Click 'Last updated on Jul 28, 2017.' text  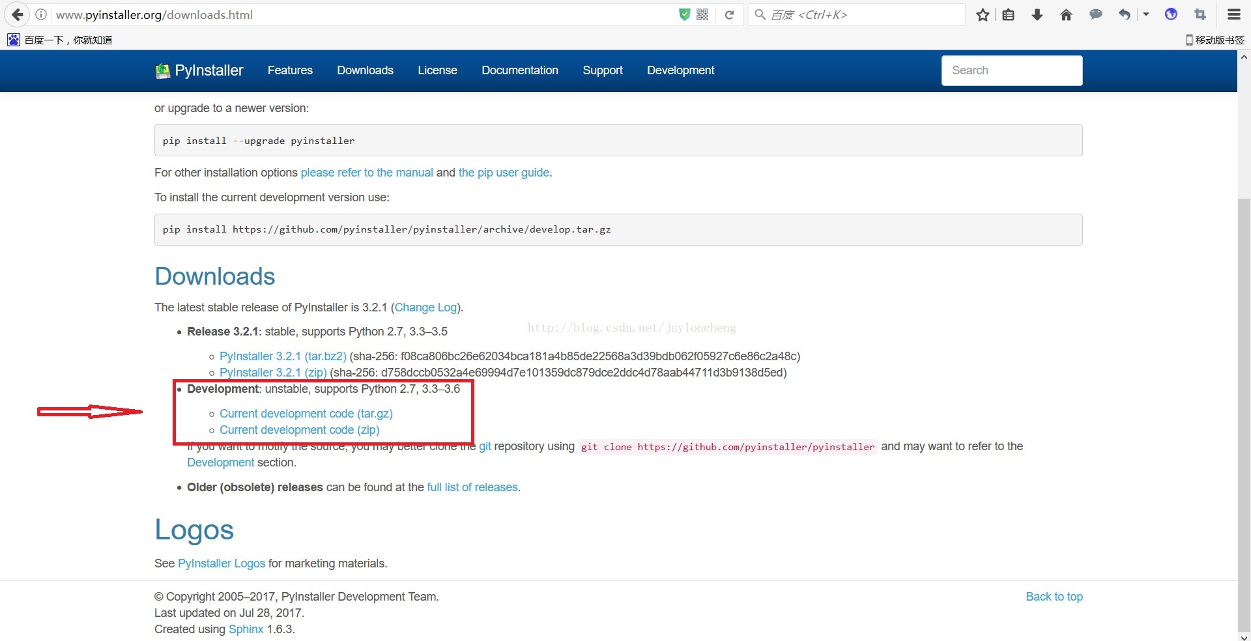point(229,613)
